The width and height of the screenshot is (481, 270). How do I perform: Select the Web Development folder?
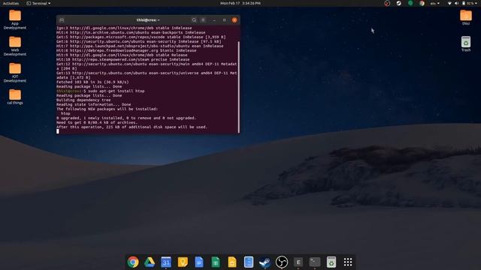(x=15, y=46)
